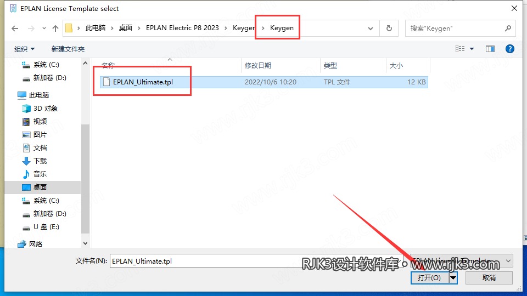
Task: Click the 音乐 note icon
Action: [x=26, y=174]
